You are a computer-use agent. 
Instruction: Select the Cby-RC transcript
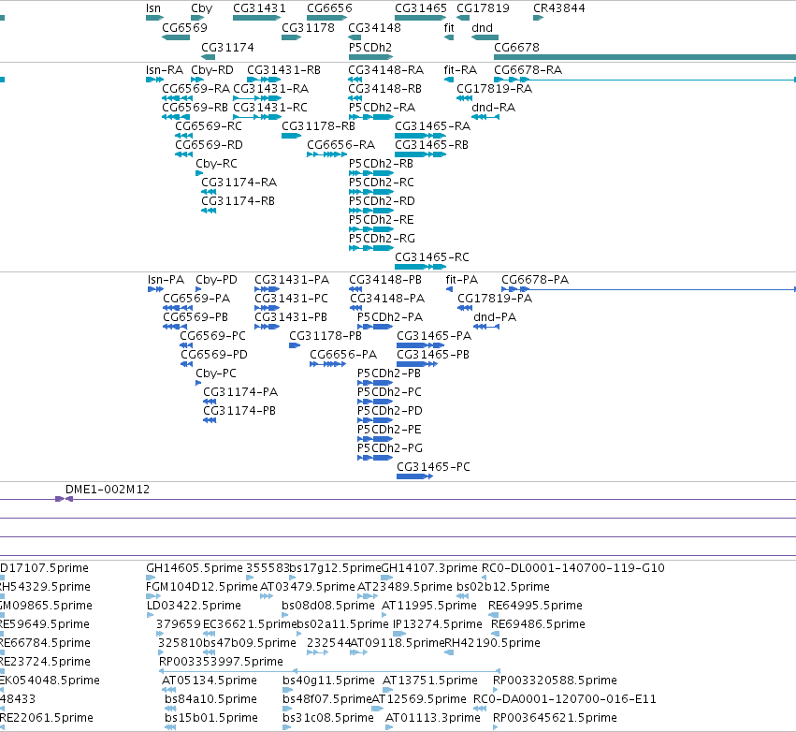click(x=216, y=164)
